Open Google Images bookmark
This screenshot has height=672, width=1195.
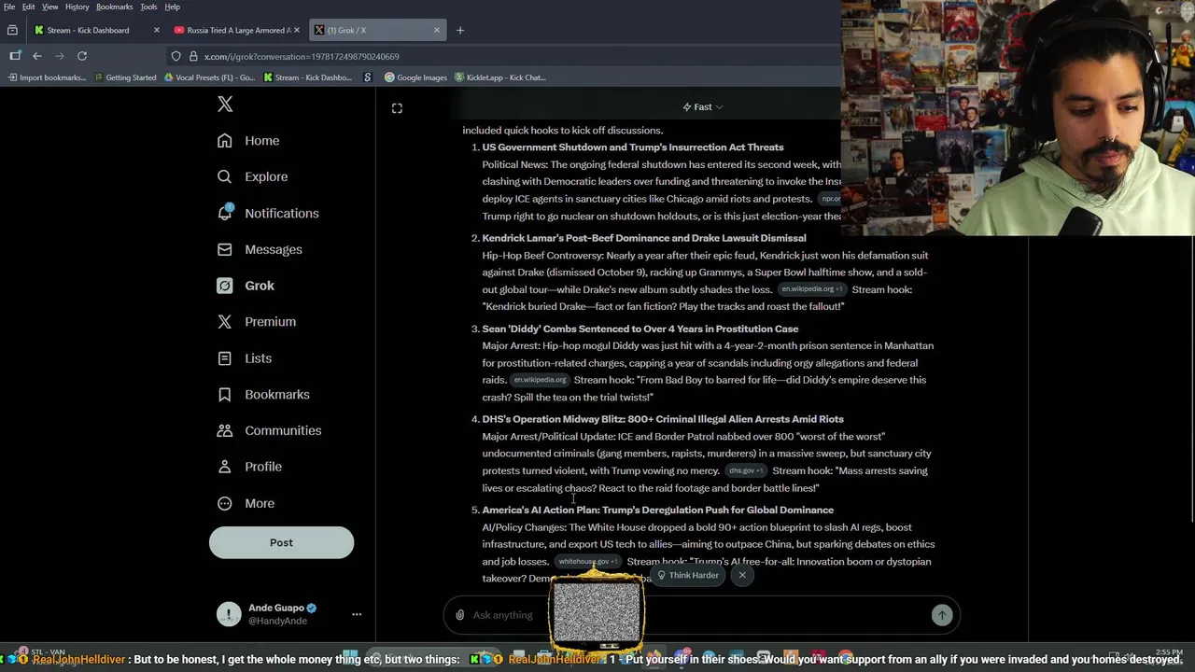[x=415, y=77]
